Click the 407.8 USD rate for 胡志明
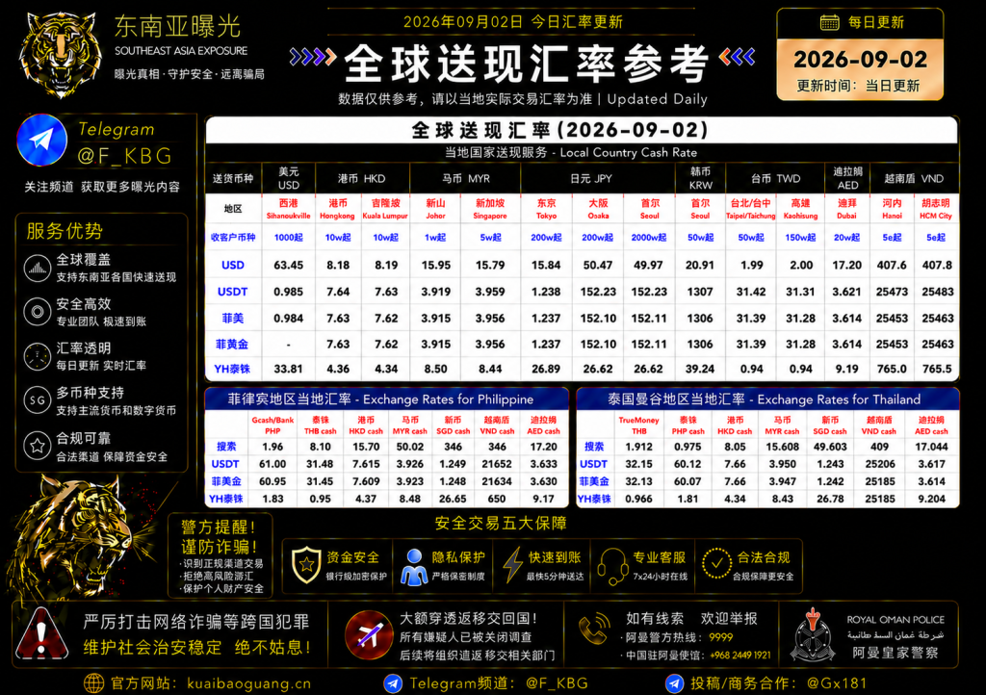The width and height of the screenshot is (986, 695). [937, 265]
